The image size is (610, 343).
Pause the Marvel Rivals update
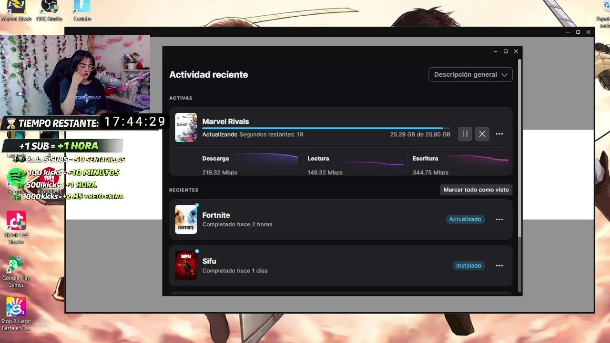[x=465, y=134]
